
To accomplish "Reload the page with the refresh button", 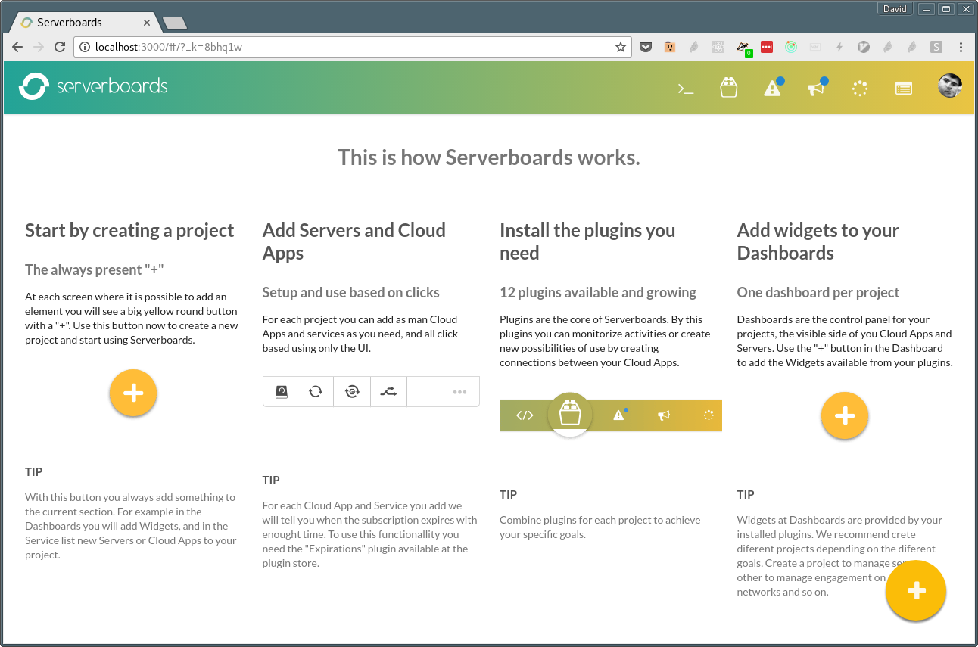I will (60, 47).
